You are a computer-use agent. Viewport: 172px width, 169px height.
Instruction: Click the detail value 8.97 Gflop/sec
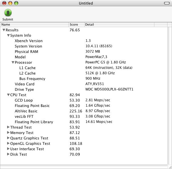pyautogui.click(x=98, y=111)
